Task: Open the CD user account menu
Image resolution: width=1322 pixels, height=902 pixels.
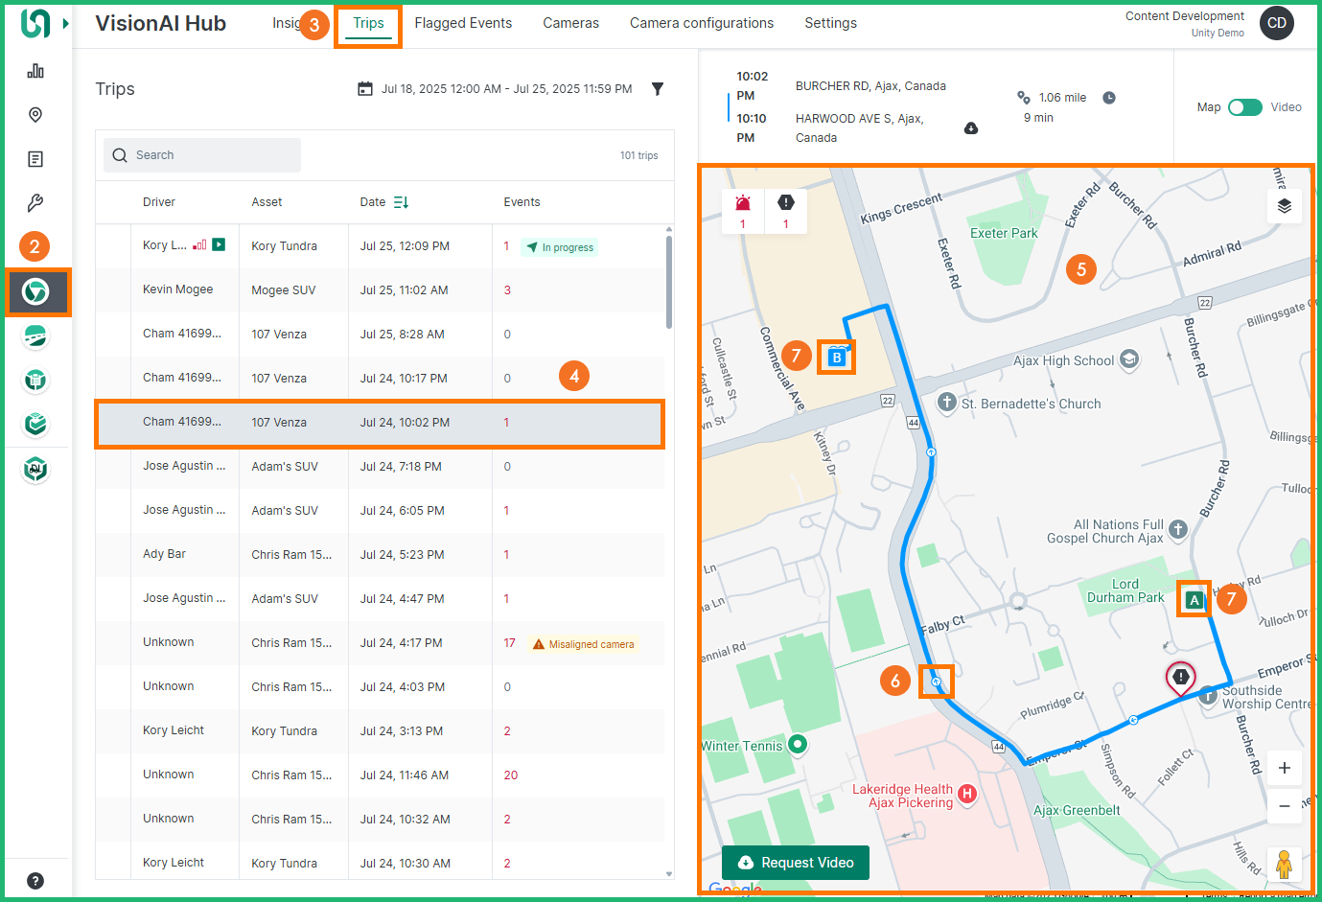Action: pos(1276,22)
